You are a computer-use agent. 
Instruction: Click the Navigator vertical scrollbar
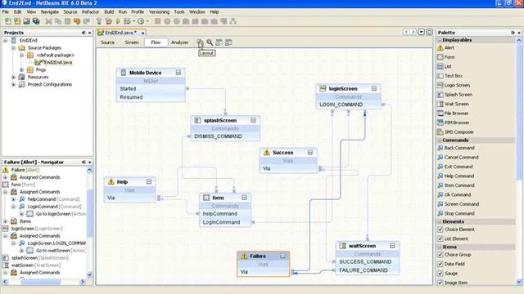89,221
